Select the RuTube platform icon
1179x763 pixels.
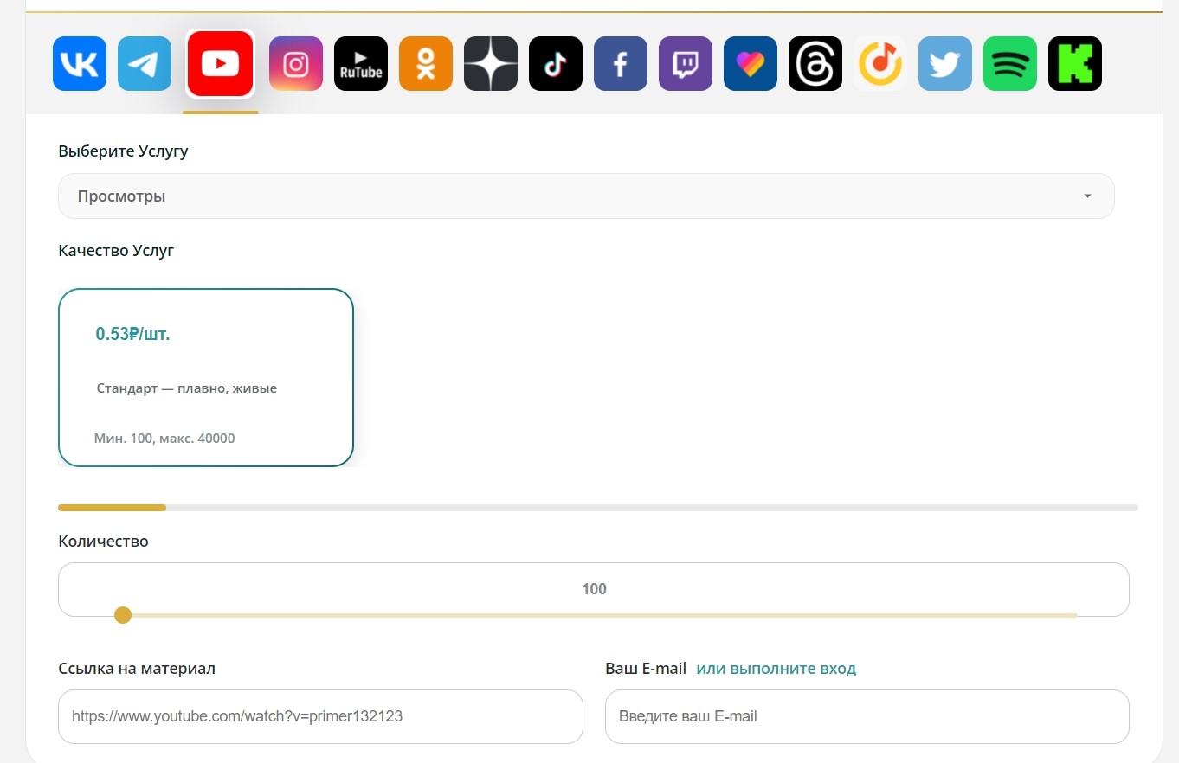tap(361, 64)
